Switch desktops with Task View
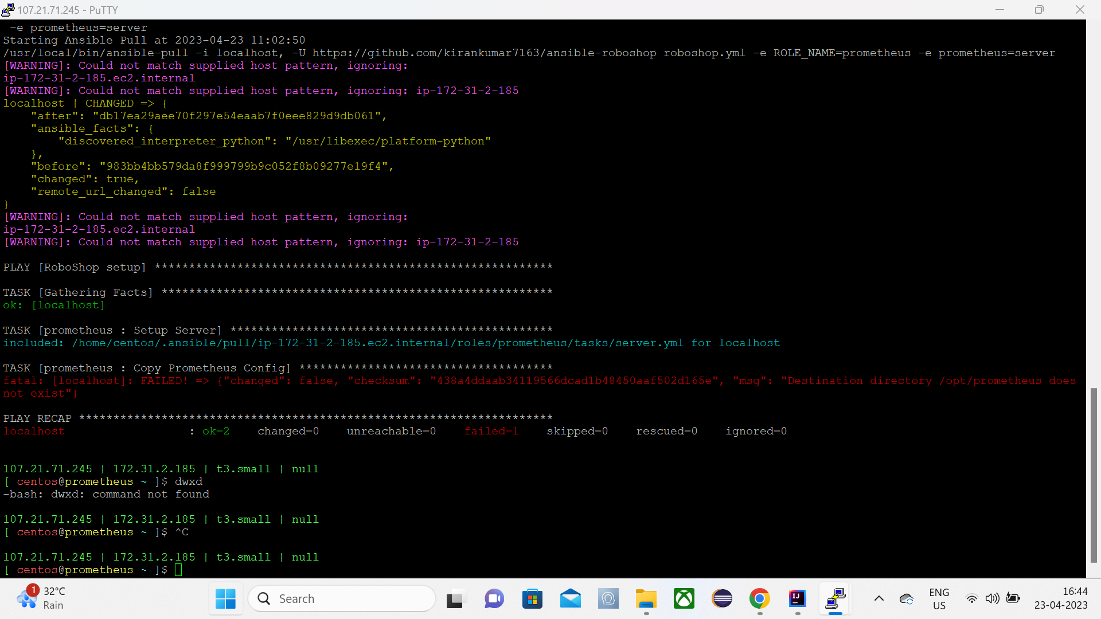 456,598
